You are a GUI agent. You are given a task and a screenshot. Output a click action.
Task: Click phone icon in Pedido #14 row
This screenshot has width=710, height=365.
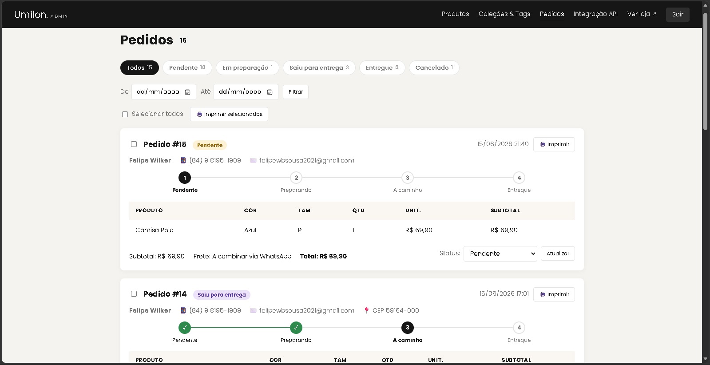(x=183, y=310)
